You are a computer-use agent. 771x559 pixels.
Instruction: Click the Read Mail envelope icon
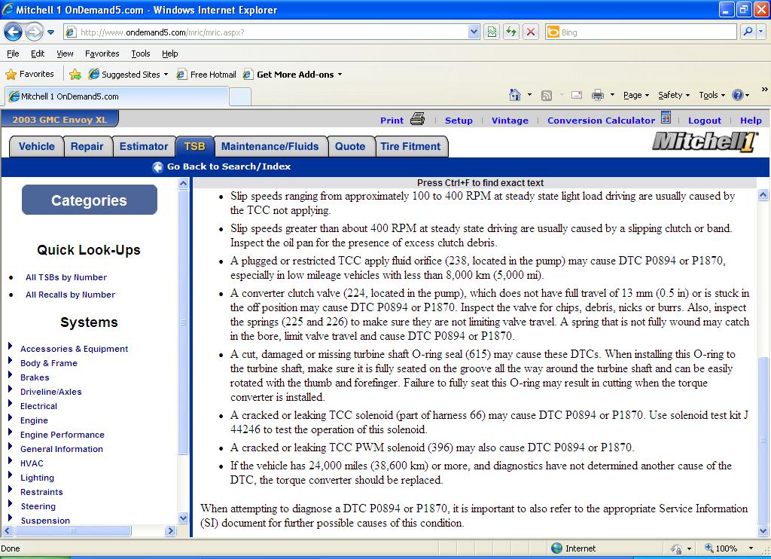(x=577, y=95)
